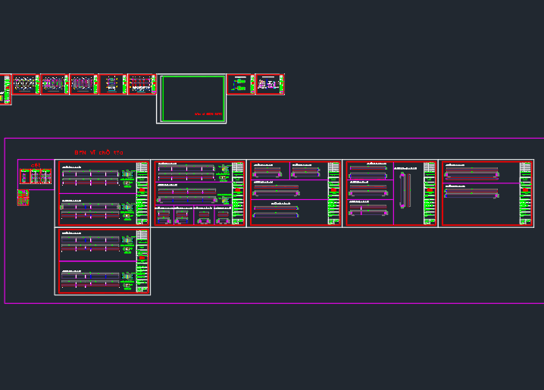This screenshot has height=390, width=544.
Task: Select the first beam sheet in the upper row
Action: click(102, 193)
